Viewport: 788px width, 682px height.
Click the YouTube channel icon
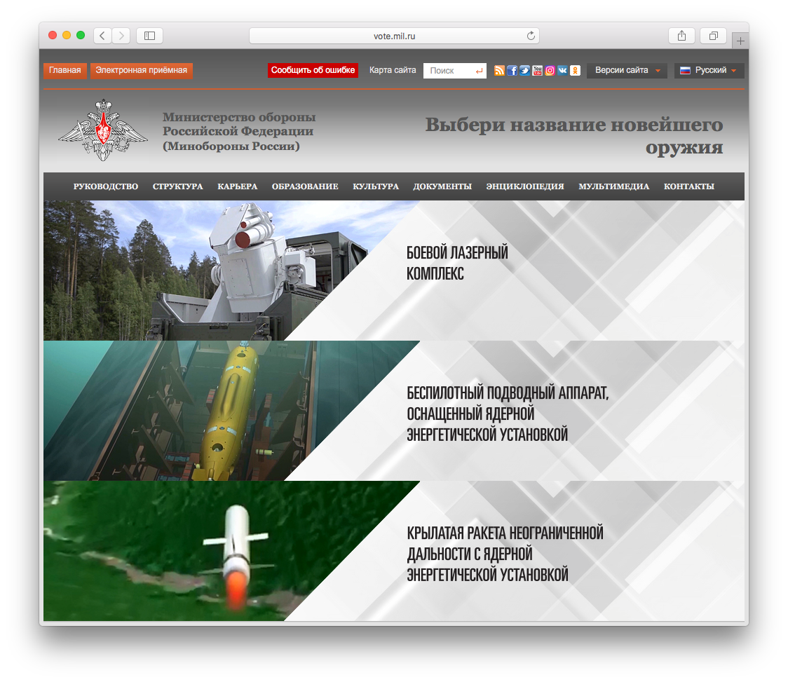[537, 71]
